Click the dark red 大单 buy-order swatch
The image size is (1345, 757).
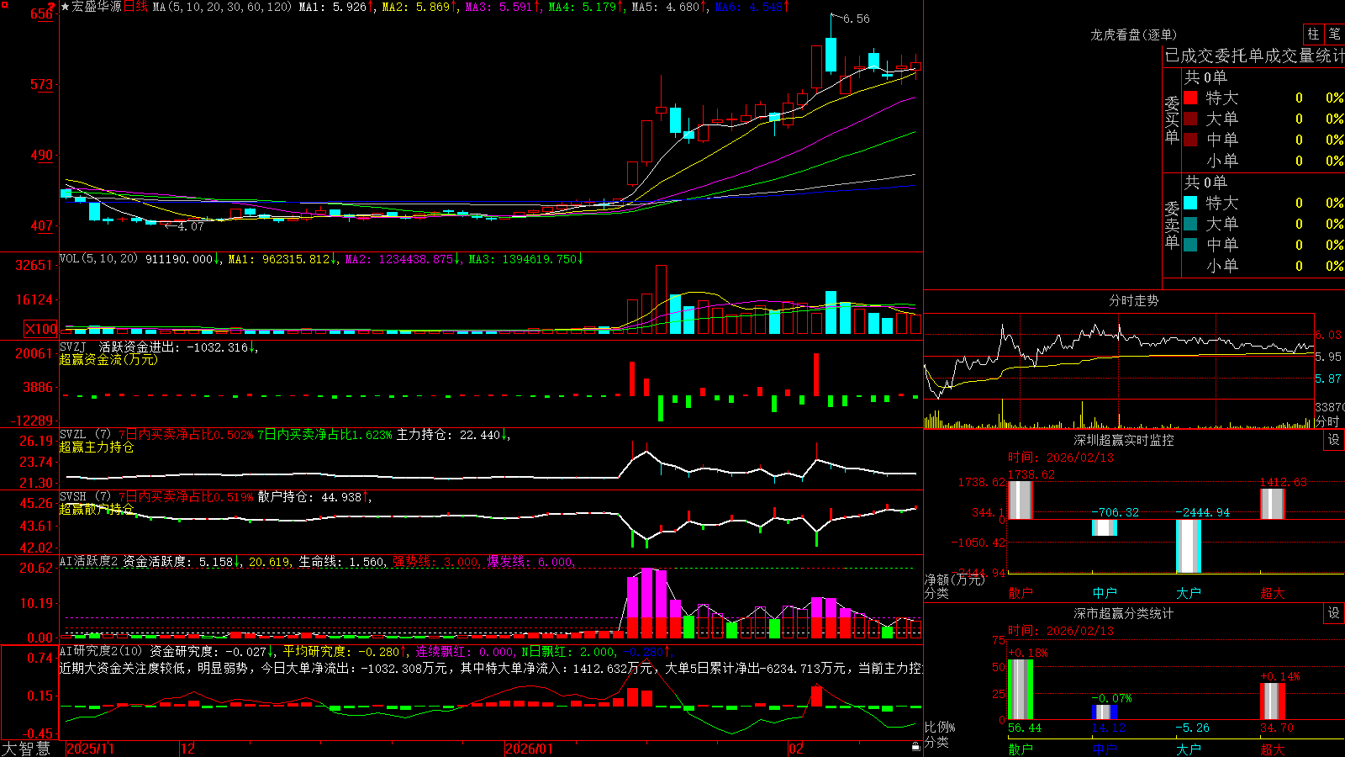(1190, 119)
